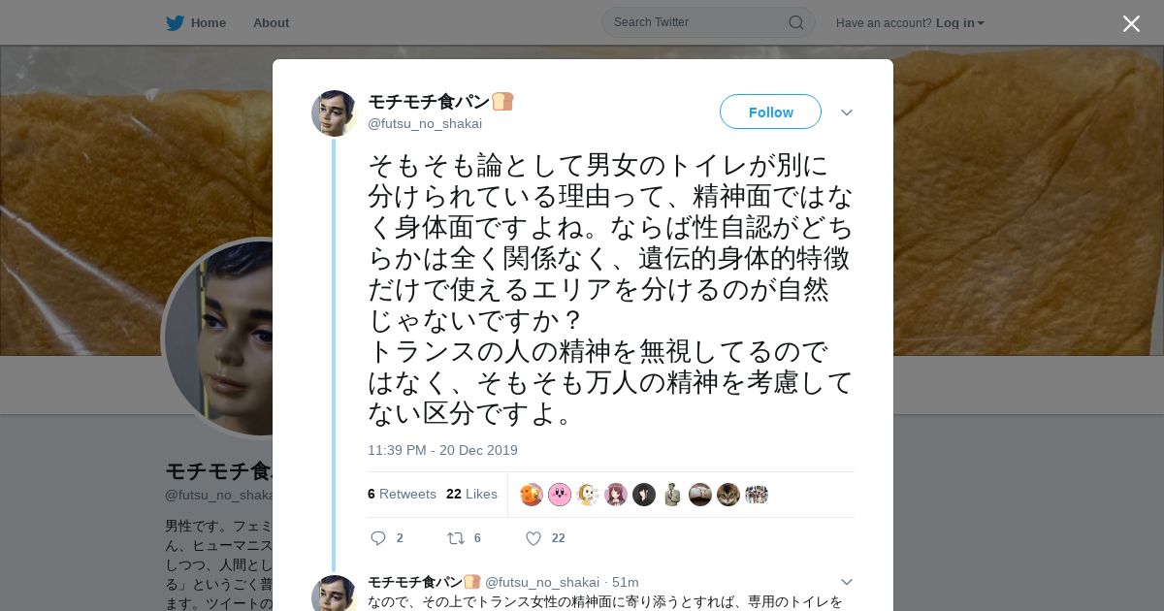The width and height of the screenshot is (1164, 611).
Task: Close the tweet overlay with X
Action: click(1131, 23)
